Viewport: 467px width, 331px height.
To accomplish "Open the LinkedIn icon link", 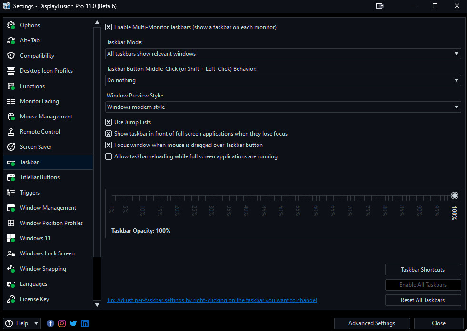I will (85, 323).
